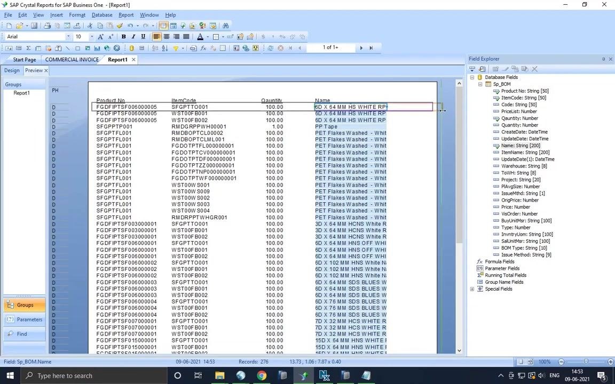Toggle Underline formatting
Viewport: 615px width, 384px height.
143,37
